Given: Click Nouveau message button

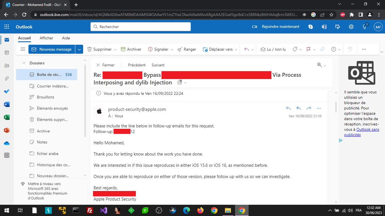Looking at the screenshot, I should point(51,49).
